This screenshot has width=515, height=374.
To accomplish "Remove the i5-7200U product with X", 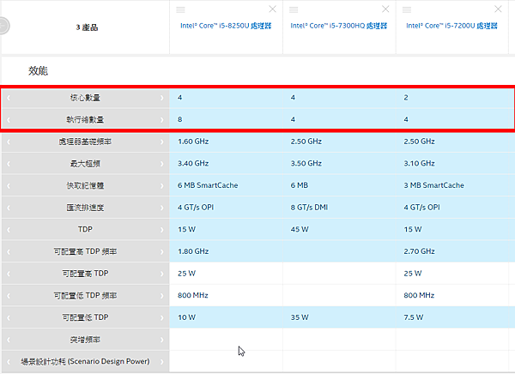I will click(x=498, y=9).
